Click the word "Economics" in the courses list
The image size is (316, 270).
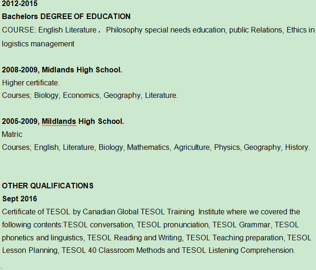(81, 96)
